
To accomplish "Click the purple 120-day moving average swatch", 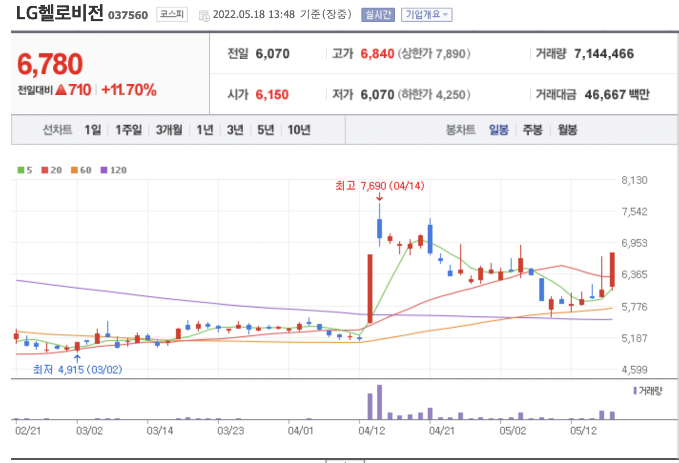I will (104, 170).
